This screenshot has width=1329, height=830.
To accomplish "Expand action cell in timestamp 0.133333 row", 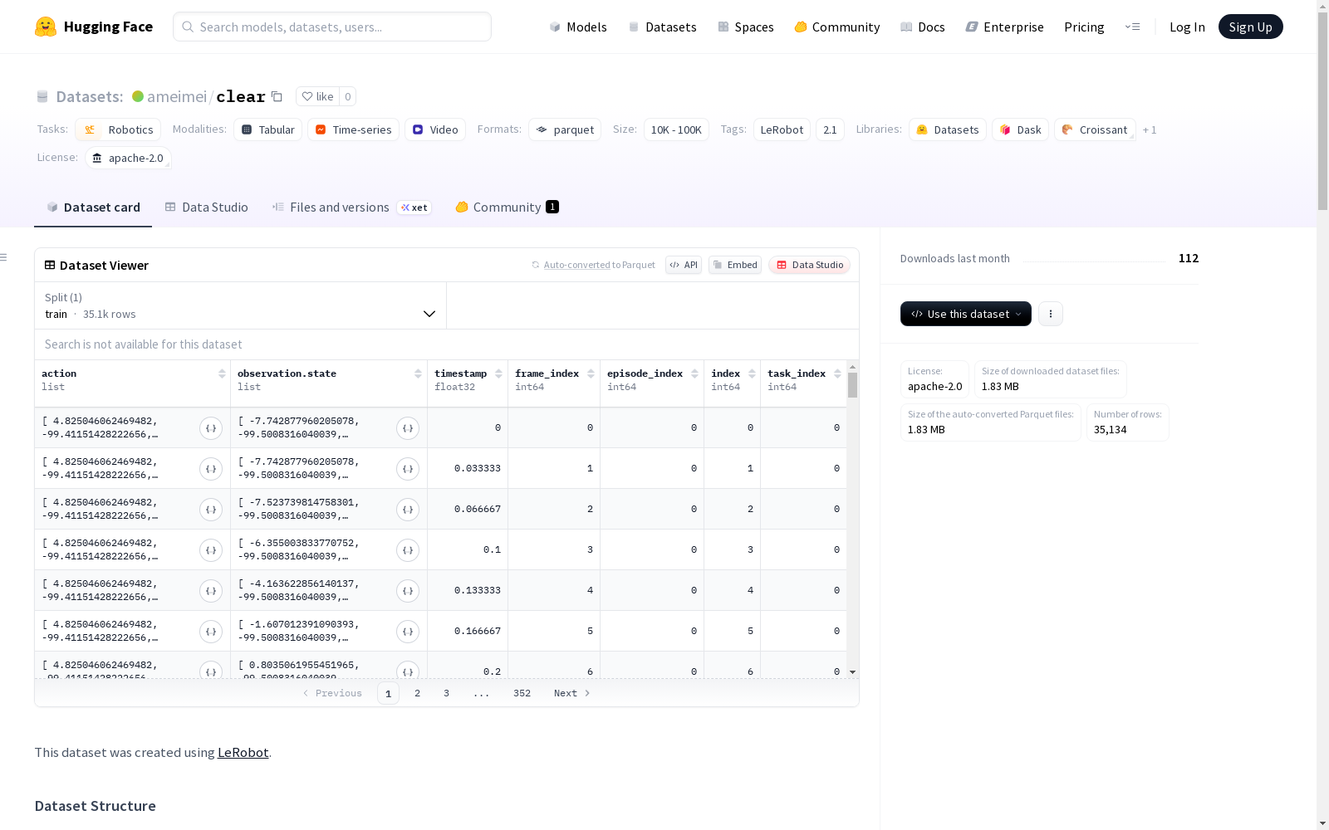I will (211, 591).
